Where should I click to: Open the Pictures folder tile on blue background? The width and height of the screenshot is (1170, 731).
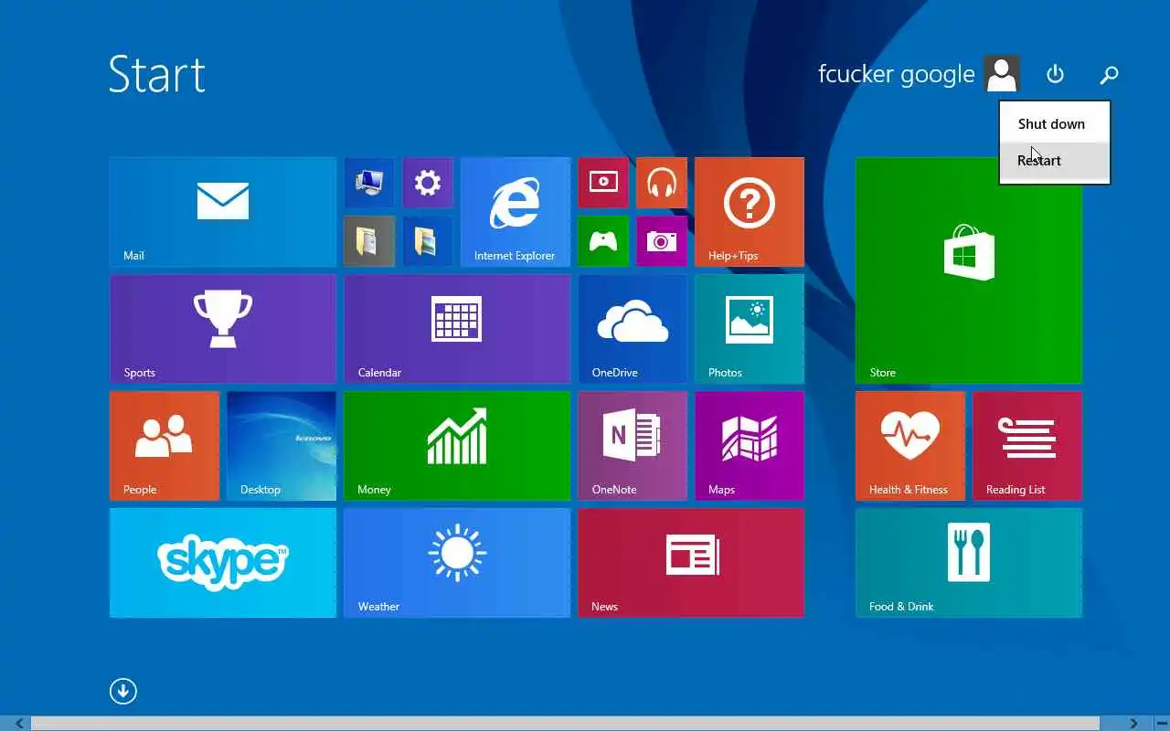[x=428, y=241]
